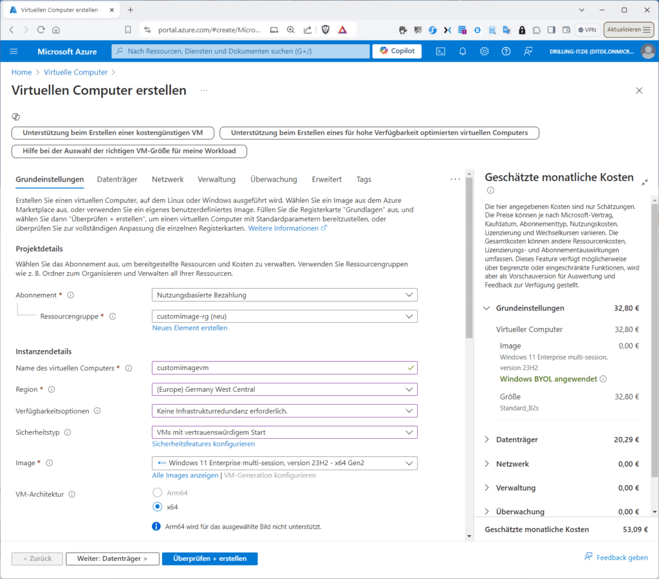659x579 pixels.
Task: Open the Azure portal hamburger menu
Action: tap(14, 51)
